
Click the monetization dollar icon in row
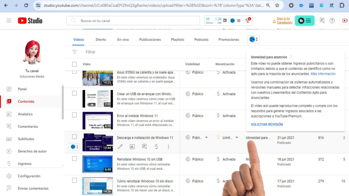pos(156,147)
